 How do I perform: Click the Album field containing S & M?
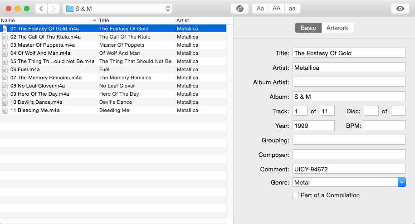pos(349,96)
